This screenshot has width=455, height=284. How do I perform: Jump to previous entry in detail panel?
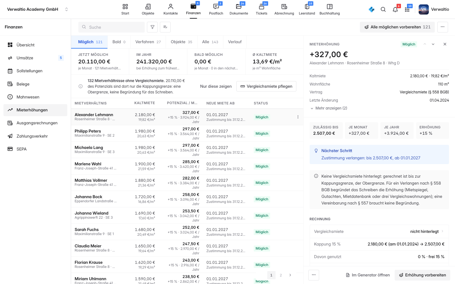coord(425,44)
